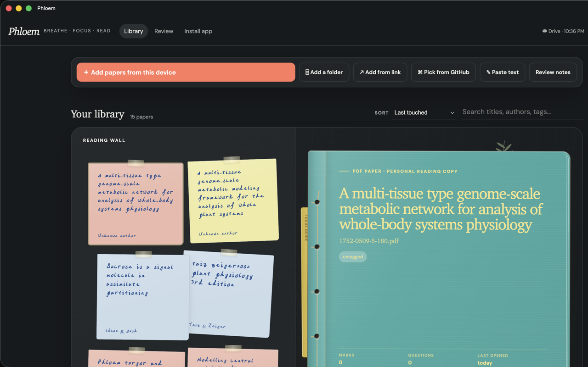Open the Phloem turgor note
Image resolution: width=588 pixels, height=367 pixels.
coord(136,358)
